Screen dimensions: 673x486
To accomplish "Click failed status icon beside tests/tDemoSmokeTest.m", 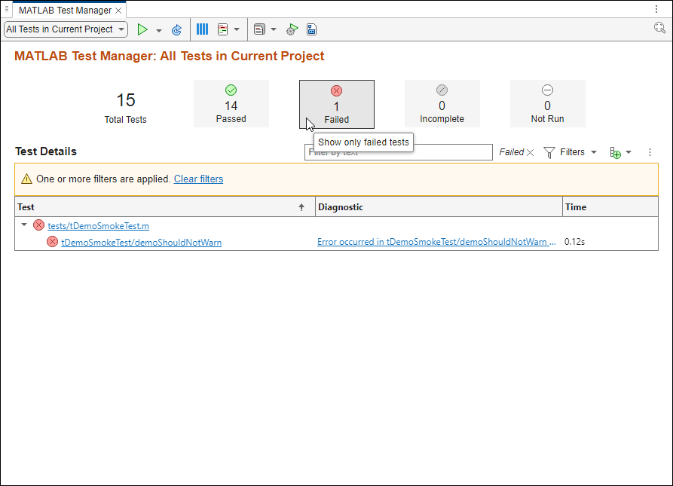I will pos(38,225).
